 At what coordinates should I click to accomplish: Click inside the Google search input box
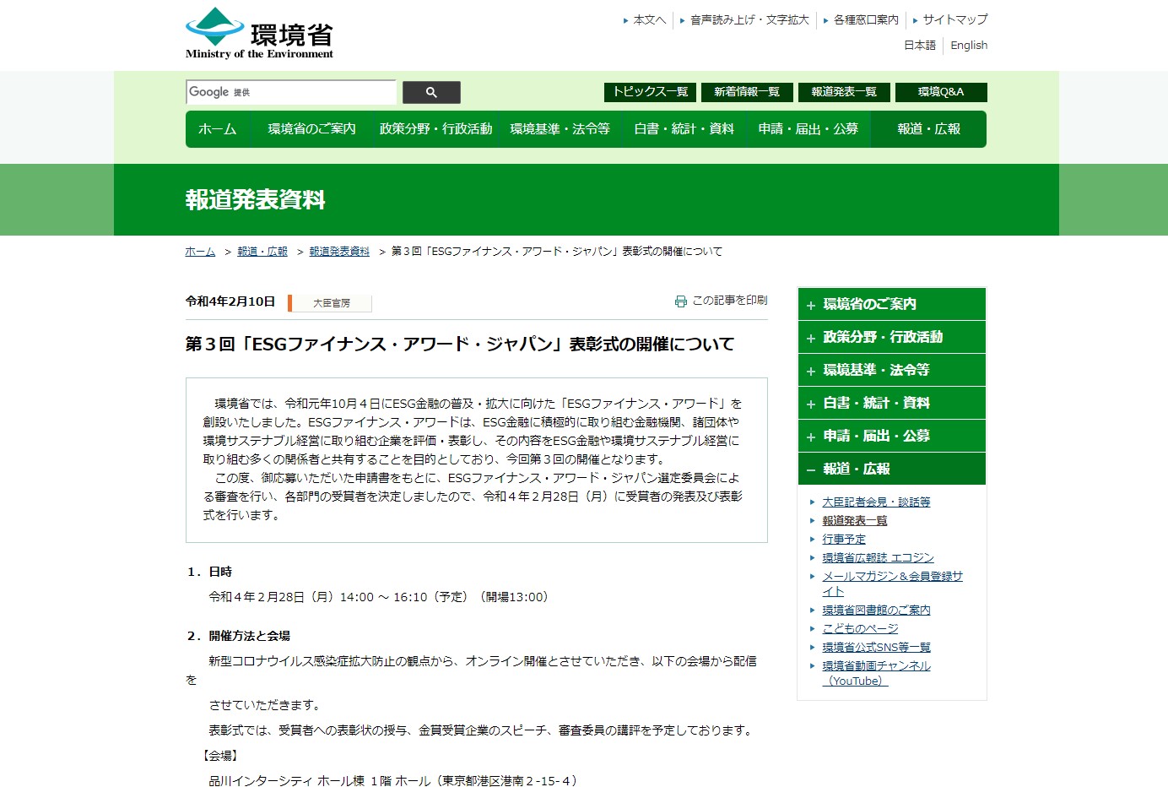tap(291, 92)
